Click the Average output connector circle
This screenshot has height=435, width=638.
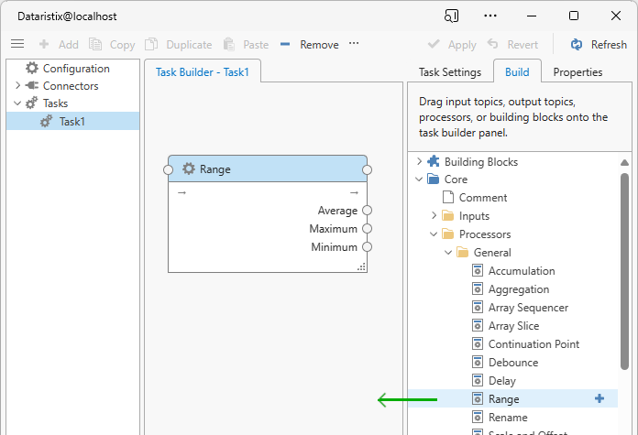pyautogui.click(x=367, y=211)
